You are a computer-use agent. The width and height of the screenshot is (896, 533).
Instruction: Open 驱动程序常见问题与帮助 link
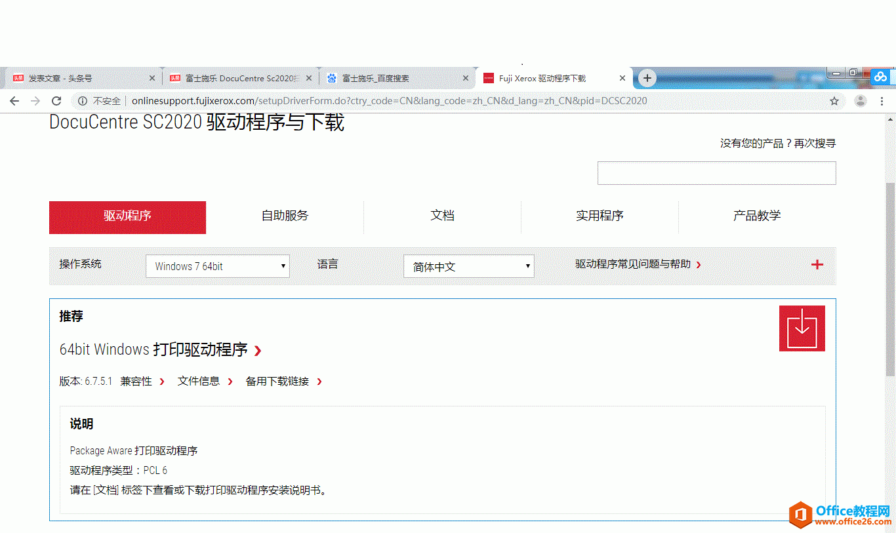point(638,264)
